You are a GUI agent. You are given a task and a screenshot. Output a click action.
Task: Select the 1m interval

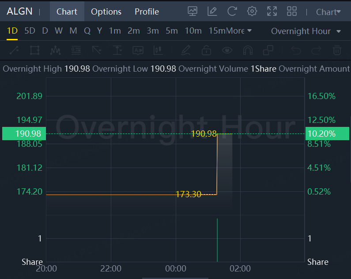[115, 31]
